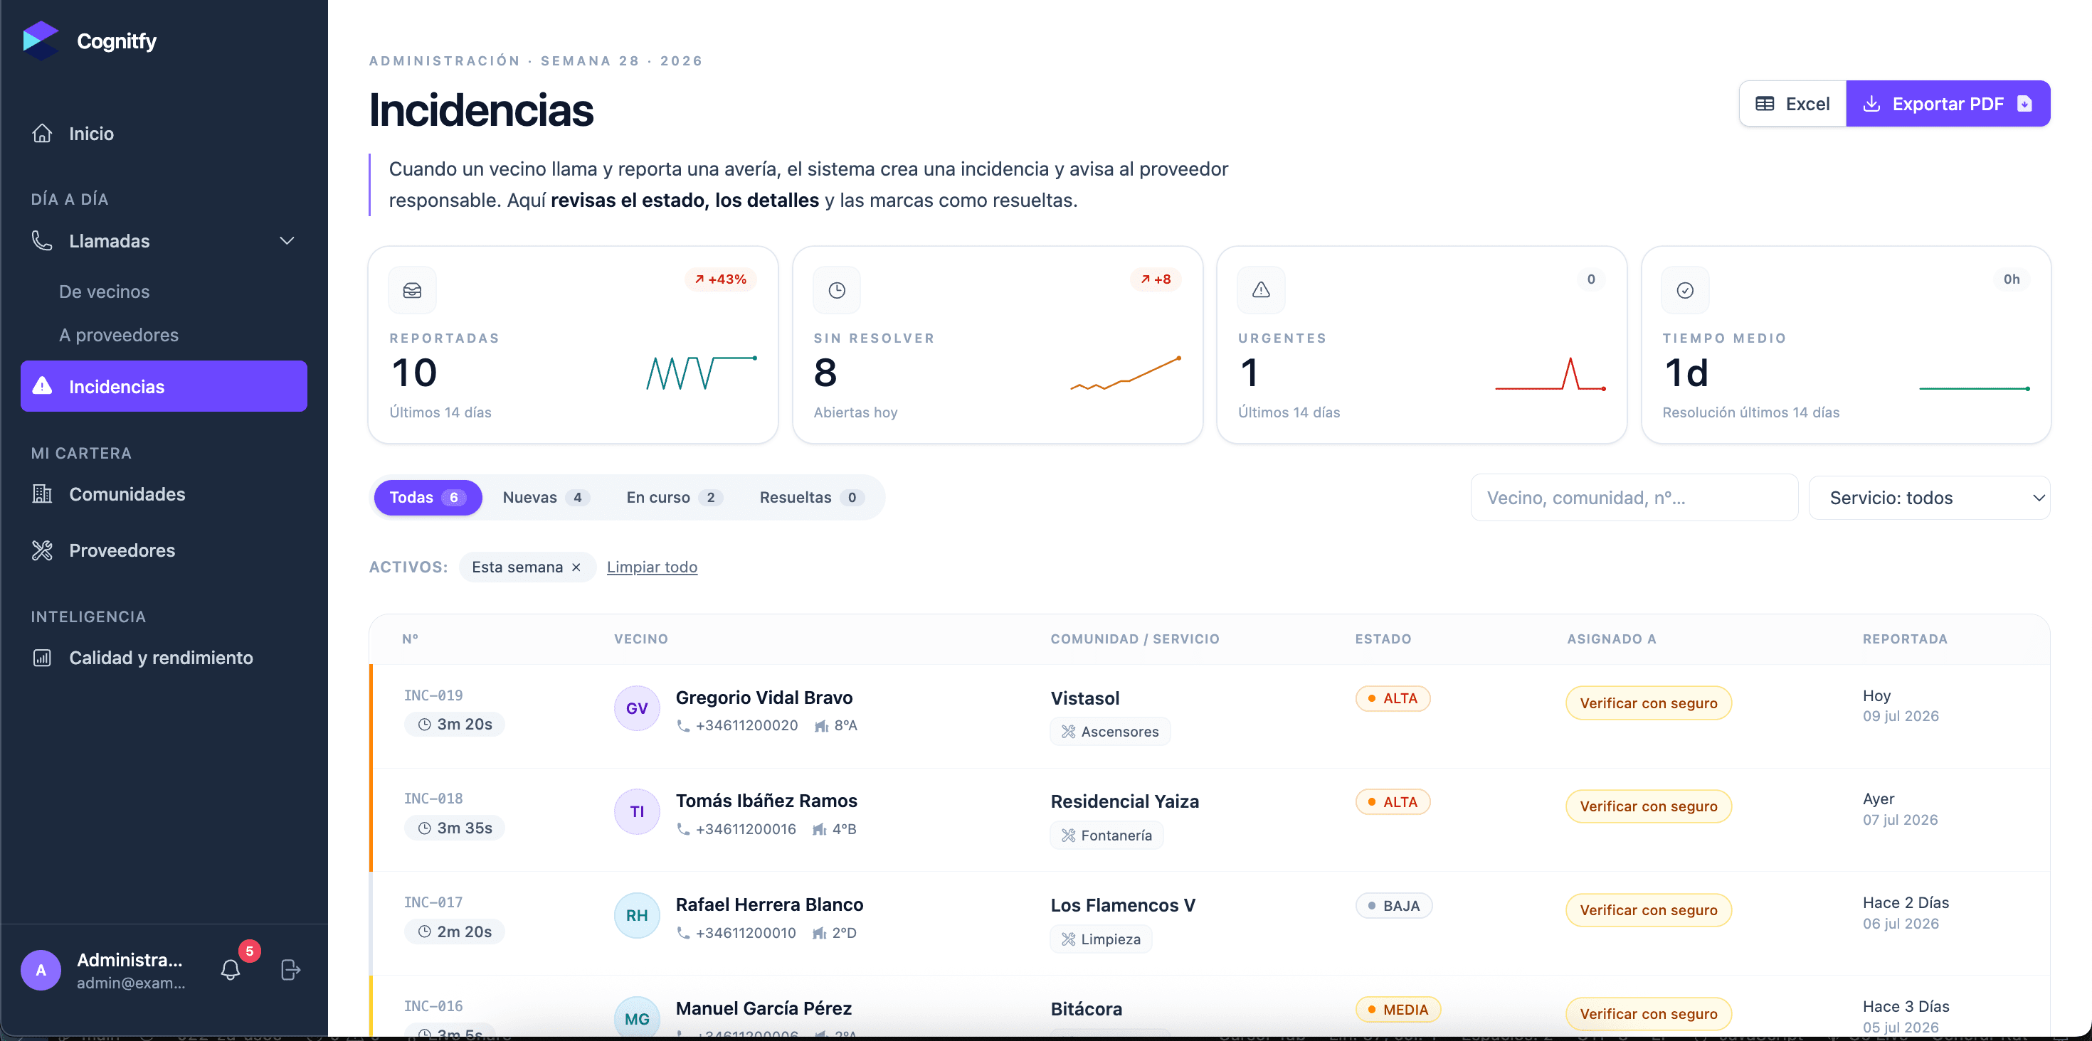Focus the Vecino, comunidad search field
Image resolution: width=2092 pixels, height=1041 pixels.
coord(1634,497)
